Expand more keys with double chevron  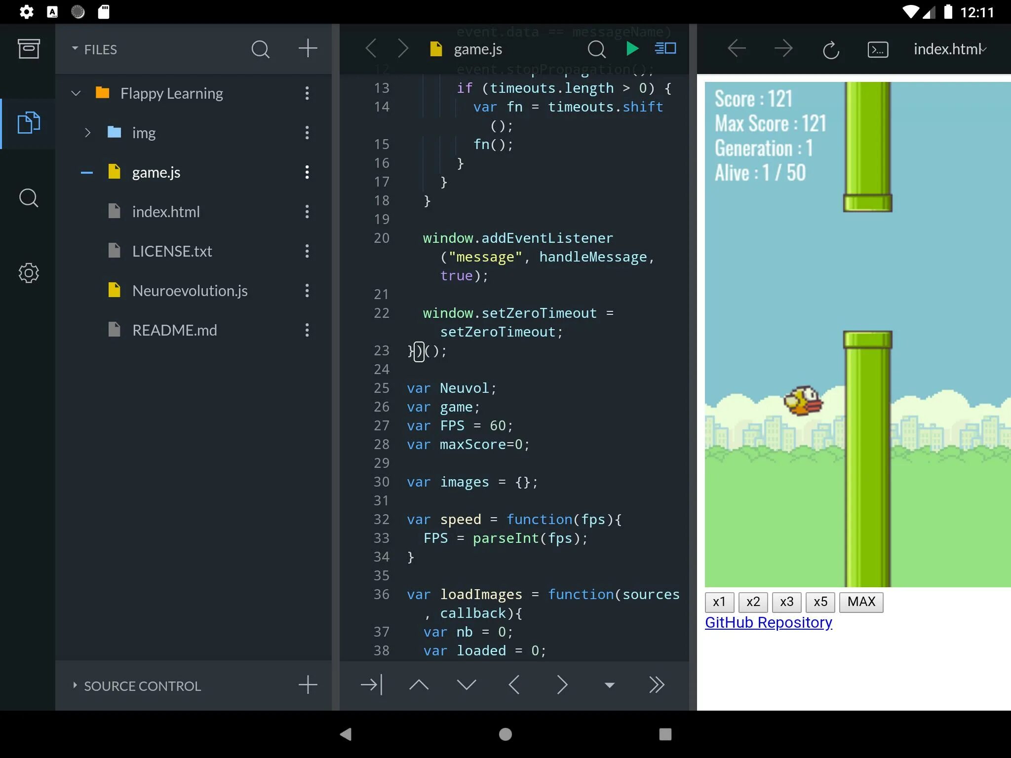click(657, 685)
